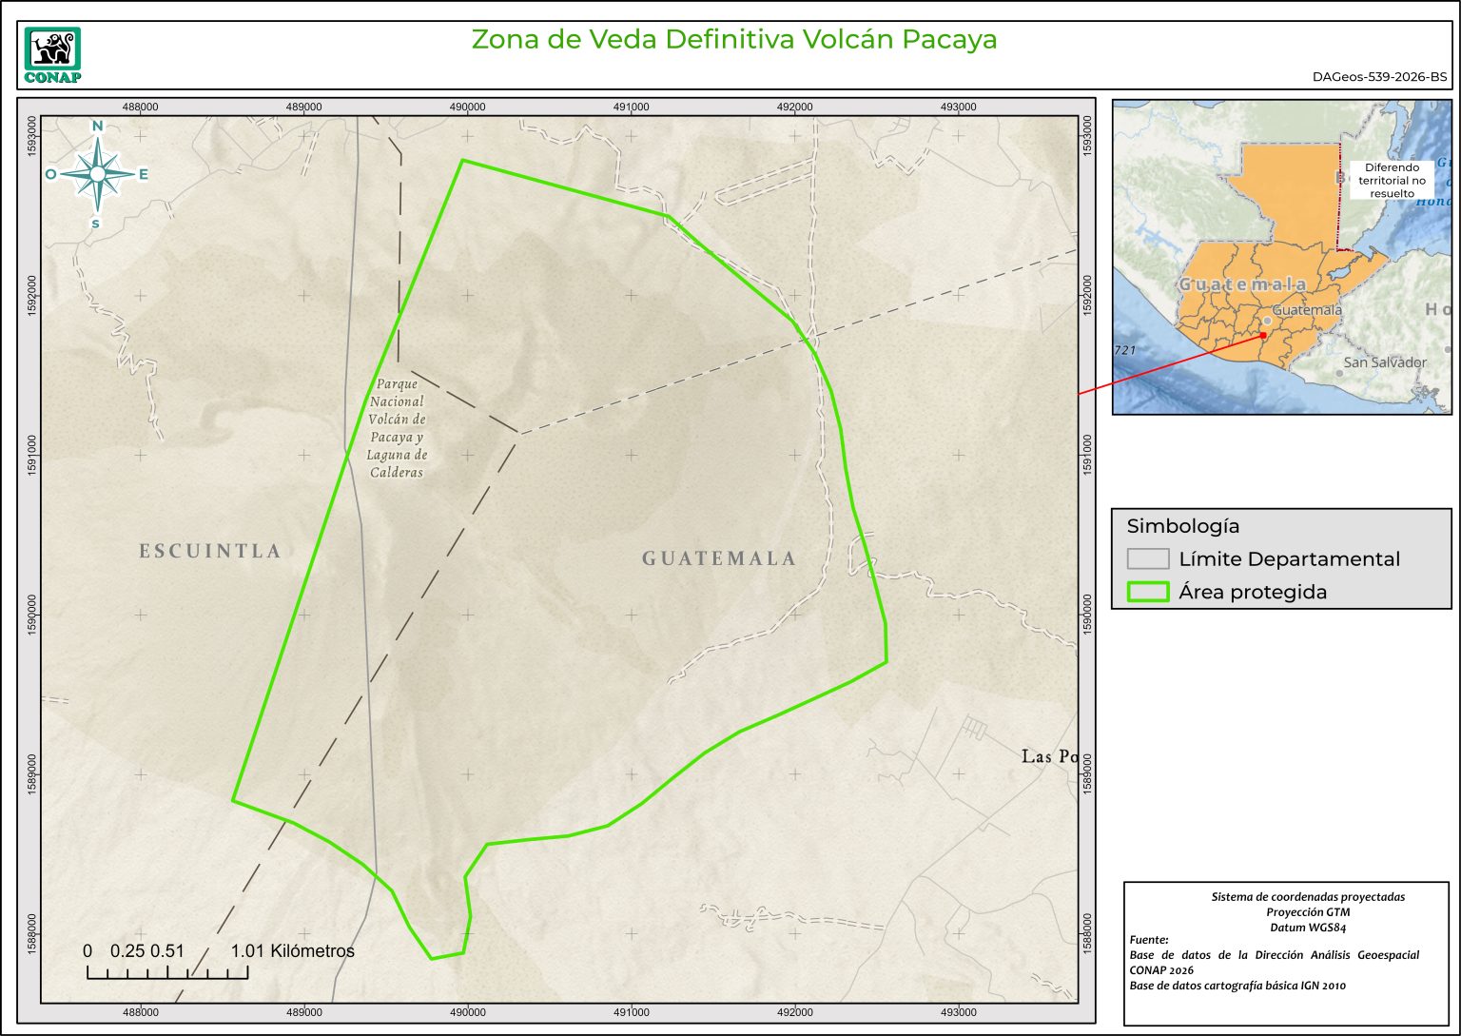Click the CONAP logo
1461x1036 pixels.
pos(52,55)
